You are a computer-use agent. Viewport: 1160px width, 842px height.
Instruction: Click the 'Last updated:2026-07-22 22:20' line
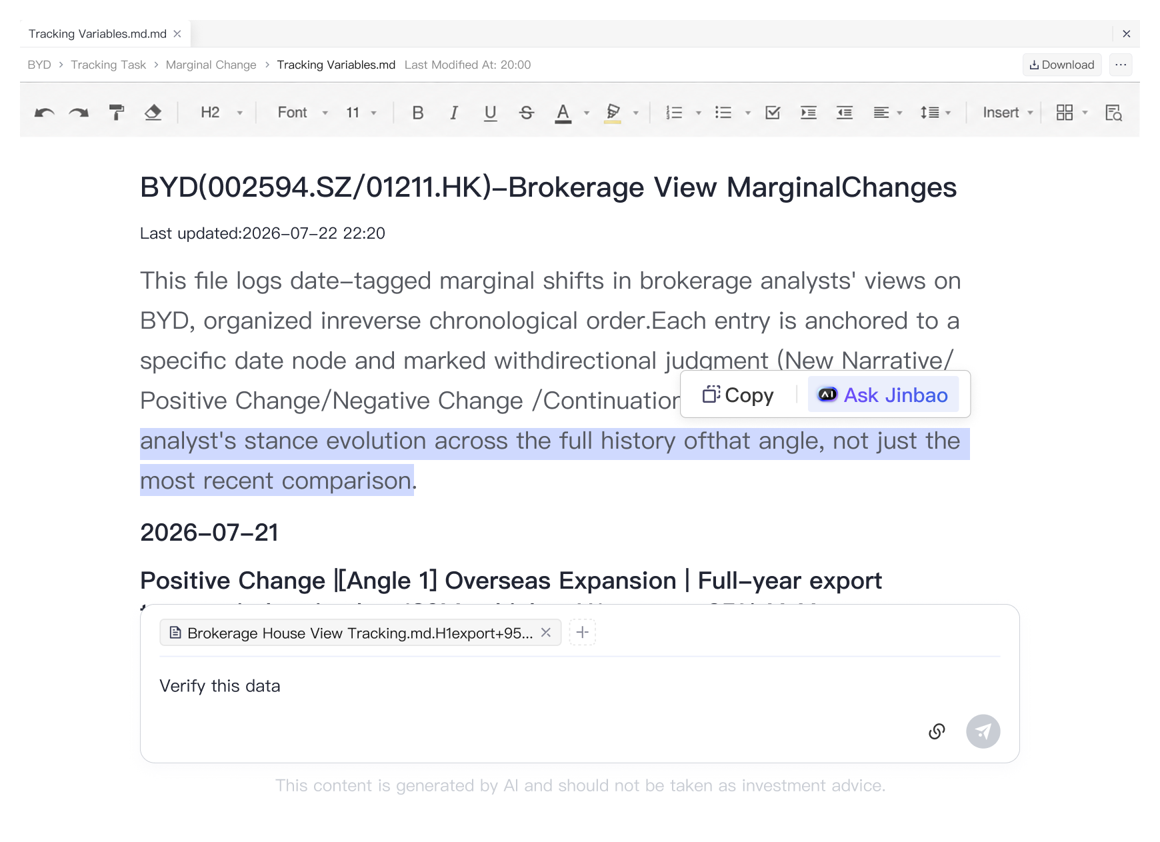tap(263, 233)
